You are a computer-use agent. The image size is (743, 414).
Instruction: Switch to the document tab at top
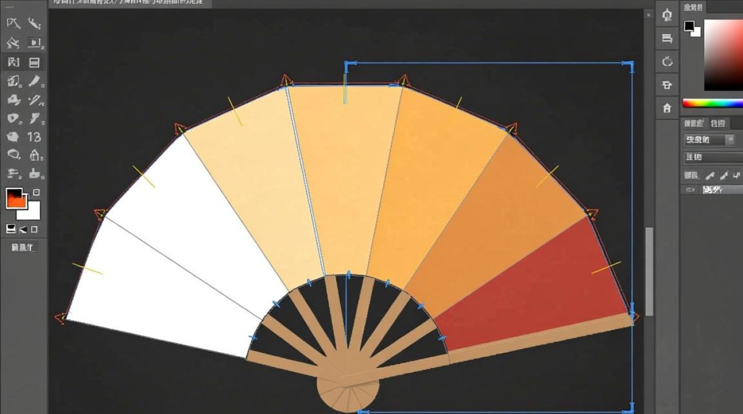point(126,3)
